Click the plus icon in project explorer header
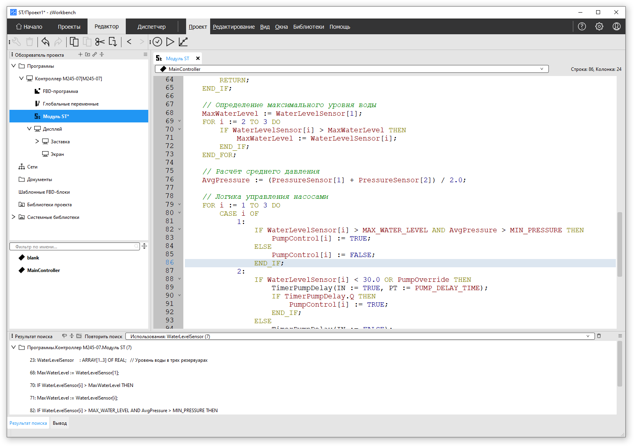The height and width of the screenshot is (446, 634). pos(80,54)
